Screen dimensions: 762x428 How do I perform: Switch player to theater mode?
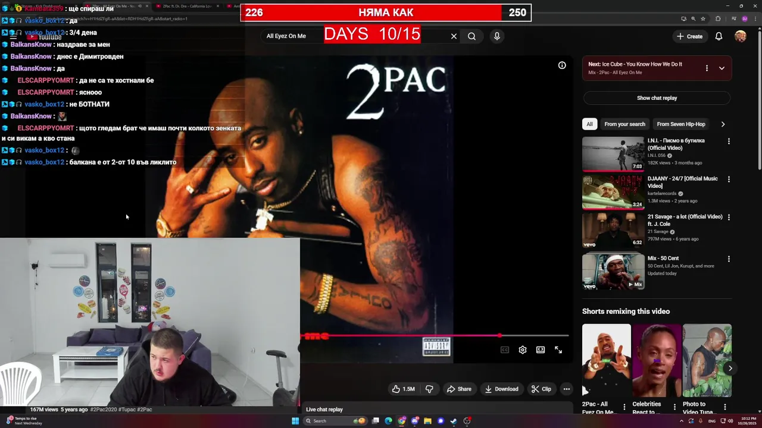pyautogui.click(x=541, y=350)
